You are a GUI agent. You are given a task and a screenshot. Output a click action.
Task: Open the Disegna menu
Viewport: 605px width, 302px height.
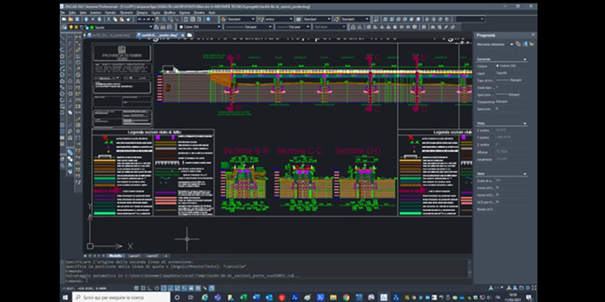tap(142, 12)
